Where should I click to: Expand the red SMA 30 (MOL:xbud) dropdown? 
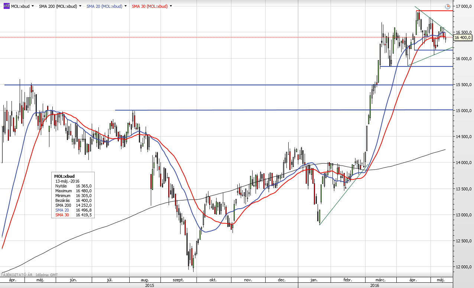171,6
